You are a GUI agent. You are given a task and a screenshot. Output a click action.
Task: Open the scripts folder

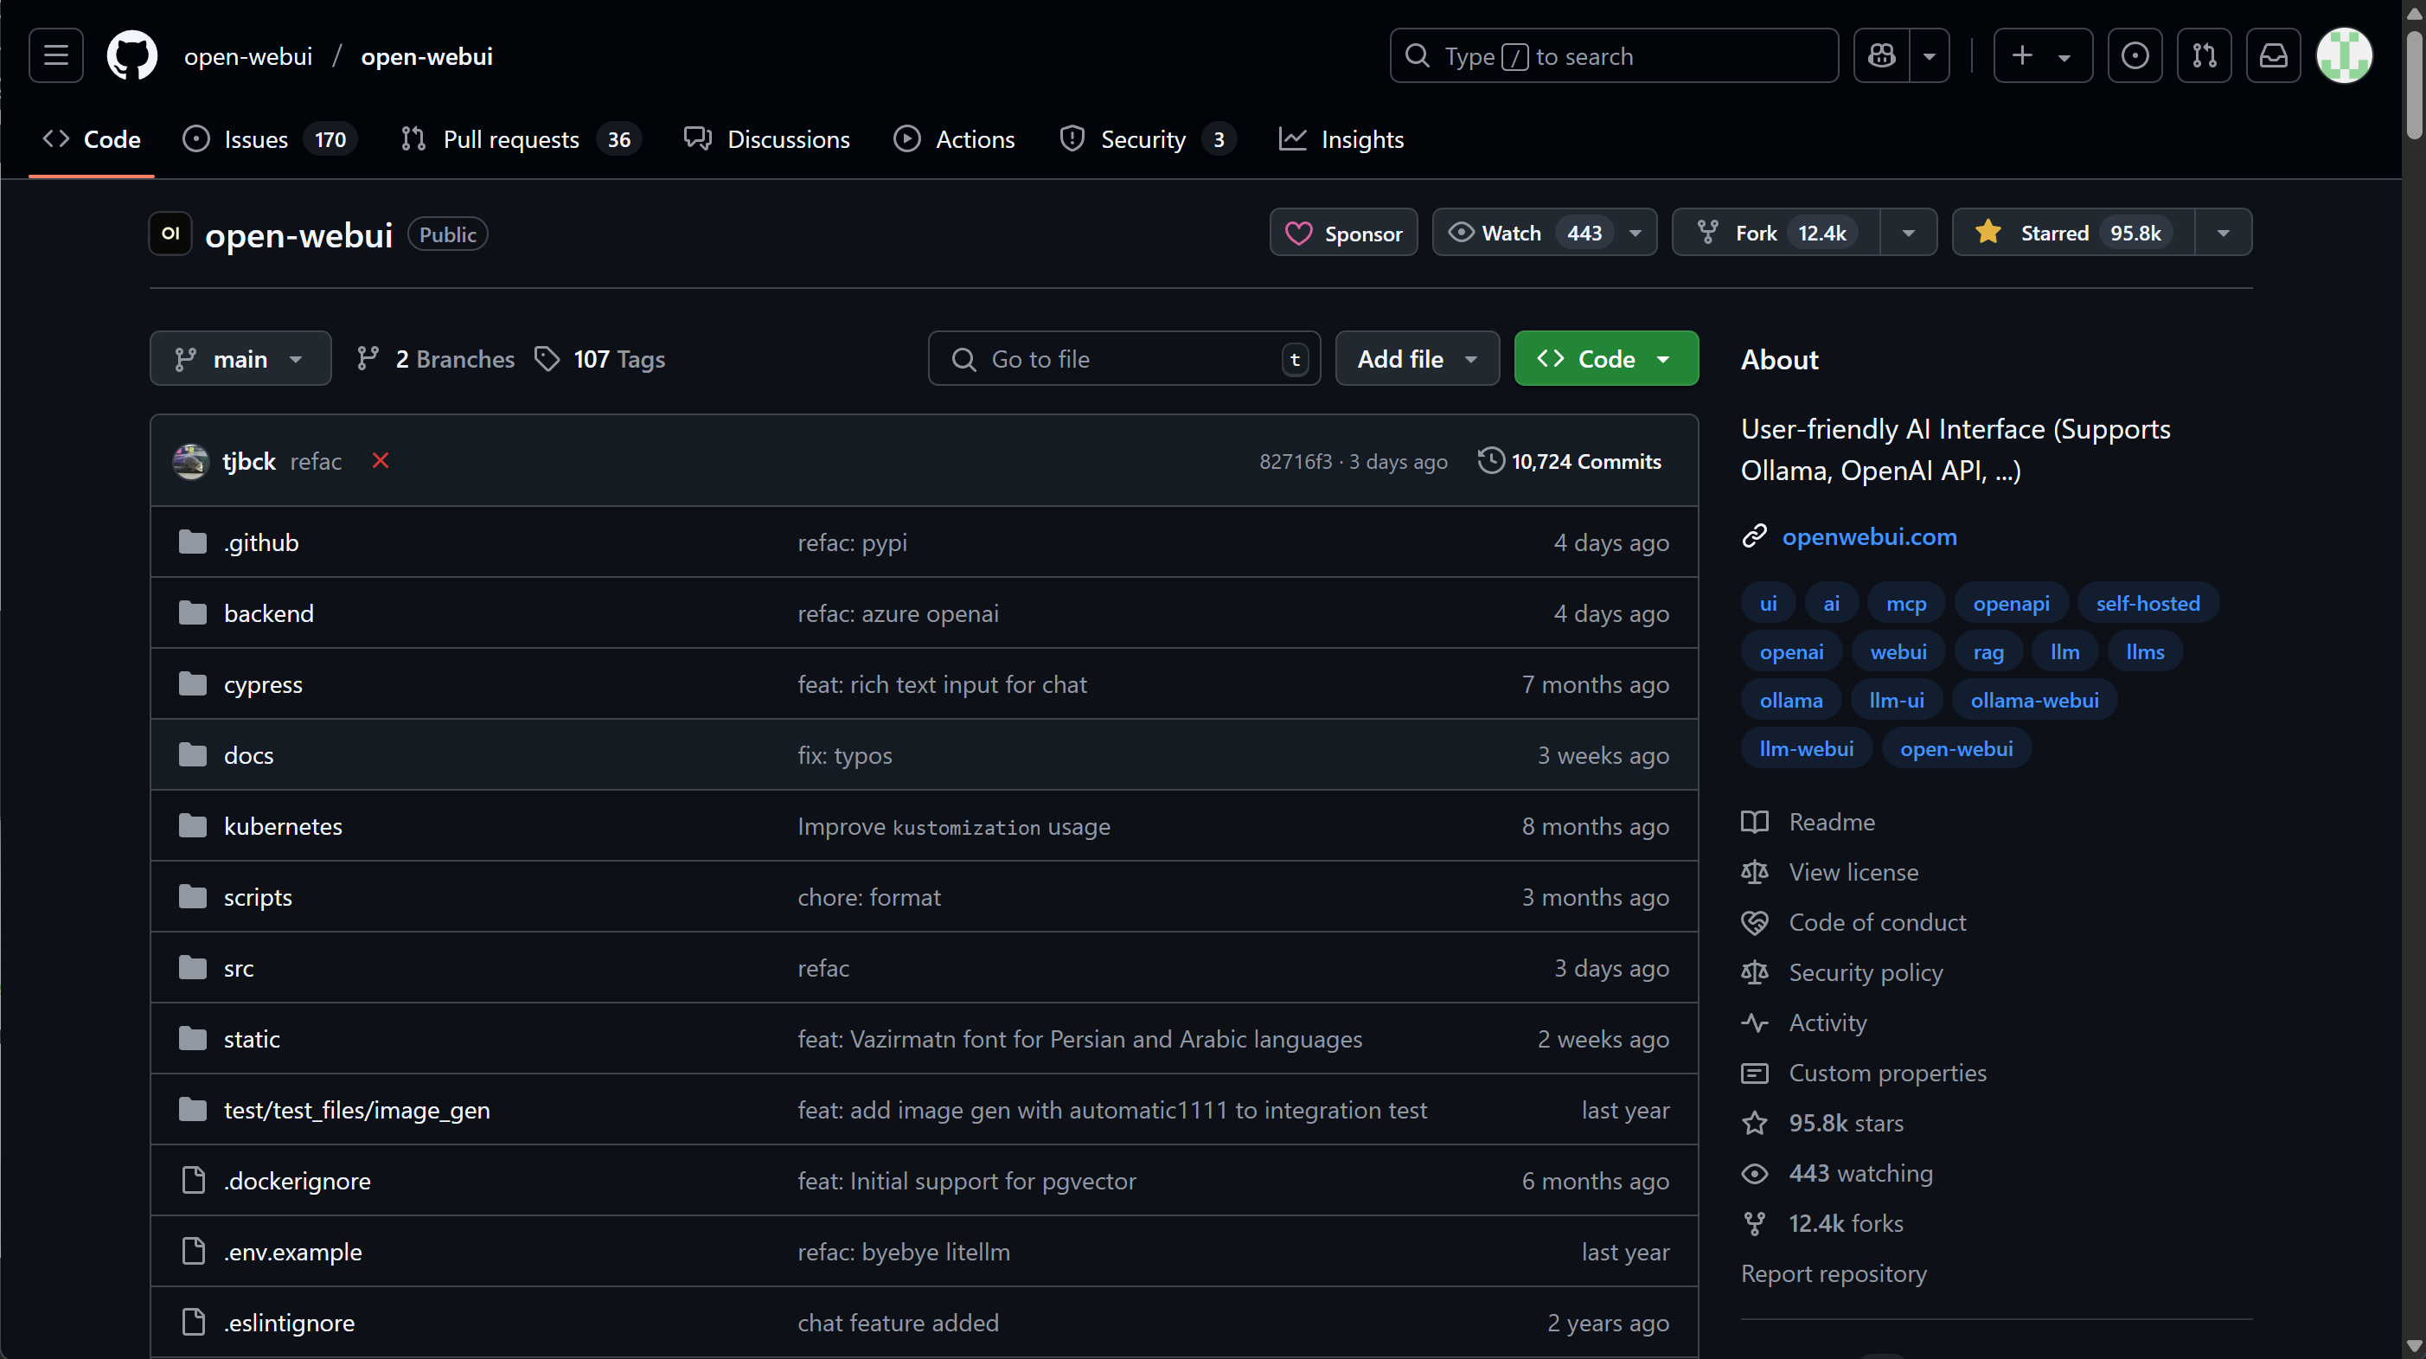pyautogui.click(x=257, y=896)
